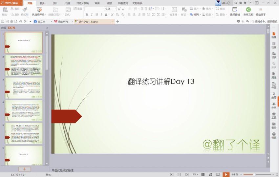Open the Animation (动画) sidebar pane
The width and height of the screenshot is (279, 177).
tap(274, 45)
